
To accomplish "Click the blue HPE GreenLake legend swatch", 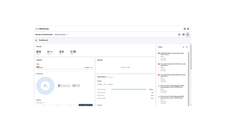I will click(59, 85).
